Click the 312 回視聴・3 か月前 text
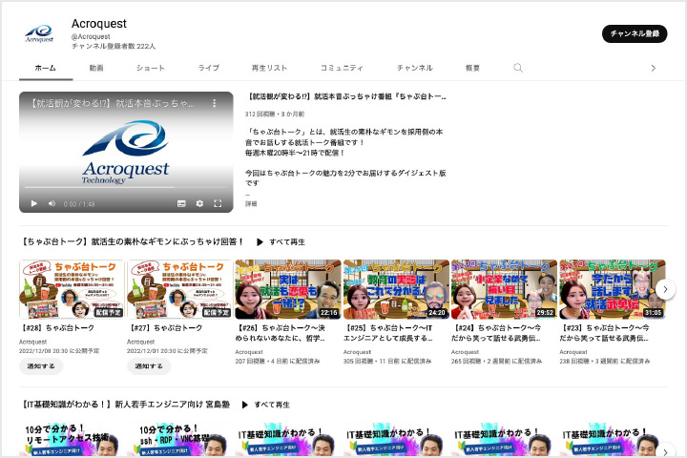Screen dimensions: 687x458 pyautogui.click(x=275, y=114)
